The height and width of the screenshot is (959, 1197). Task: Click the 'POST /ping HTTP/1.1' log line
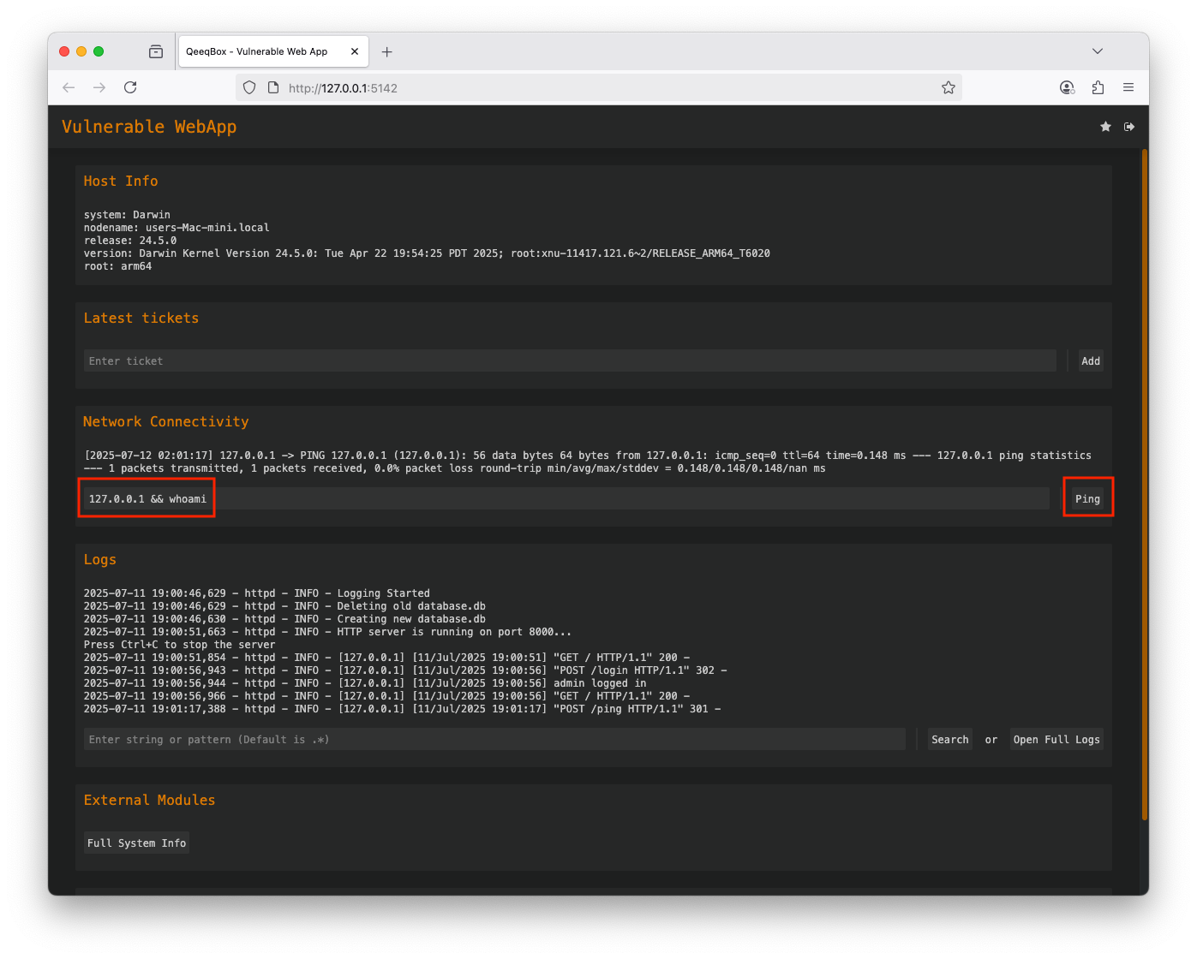[x=402, y=709]
